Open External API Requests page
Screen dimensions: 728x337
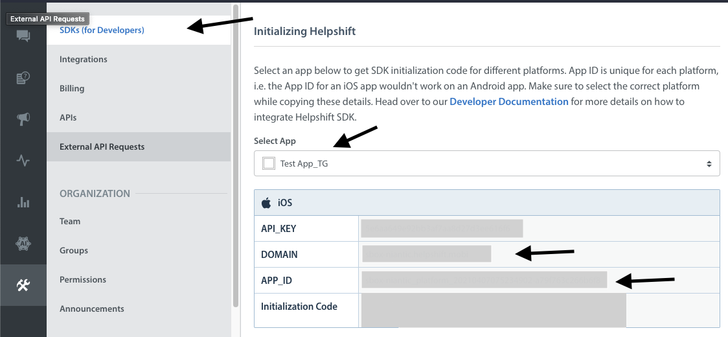click(x=102, y=146)
